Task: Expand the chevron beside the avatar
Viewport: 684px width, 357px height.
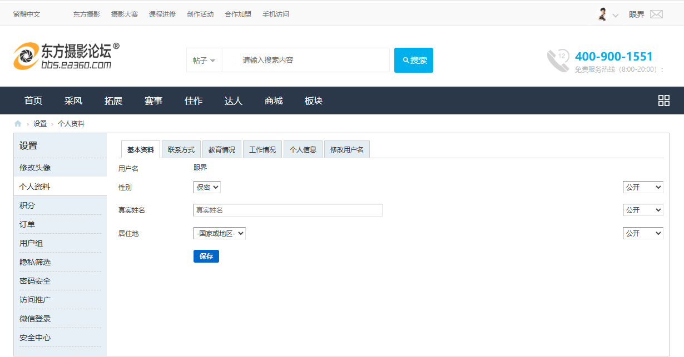Action: (x=615, y=16)
